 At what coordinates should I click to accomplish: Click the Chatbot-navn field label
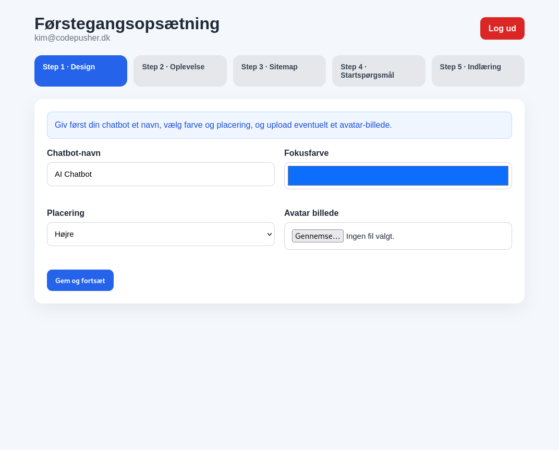(74, 153)
